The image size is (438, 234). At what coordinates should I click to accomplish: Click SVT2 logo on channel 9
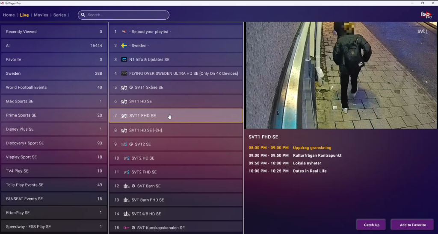[x=124, y=144]
